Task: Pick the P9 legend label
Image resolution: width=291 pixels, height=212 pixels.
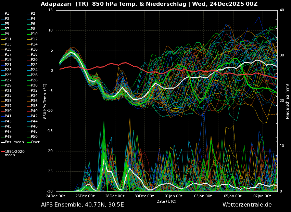Action: pyautogui.click(x=5, y=34)
